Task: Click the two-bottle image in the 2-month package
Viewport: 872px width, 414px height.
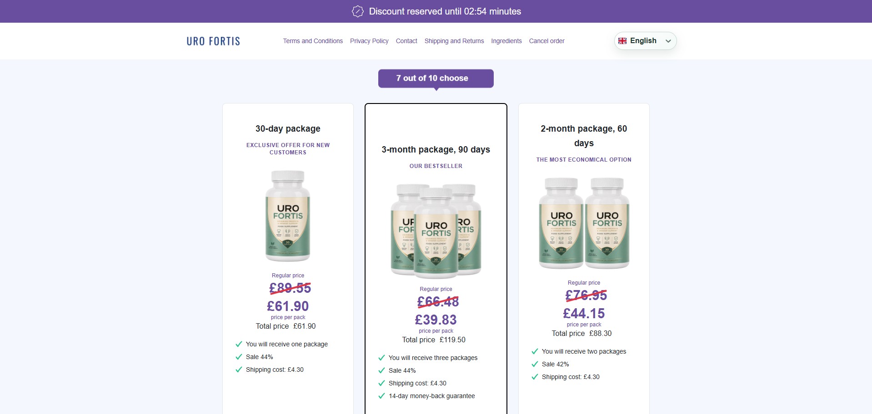Action: (x=584, y=223)
